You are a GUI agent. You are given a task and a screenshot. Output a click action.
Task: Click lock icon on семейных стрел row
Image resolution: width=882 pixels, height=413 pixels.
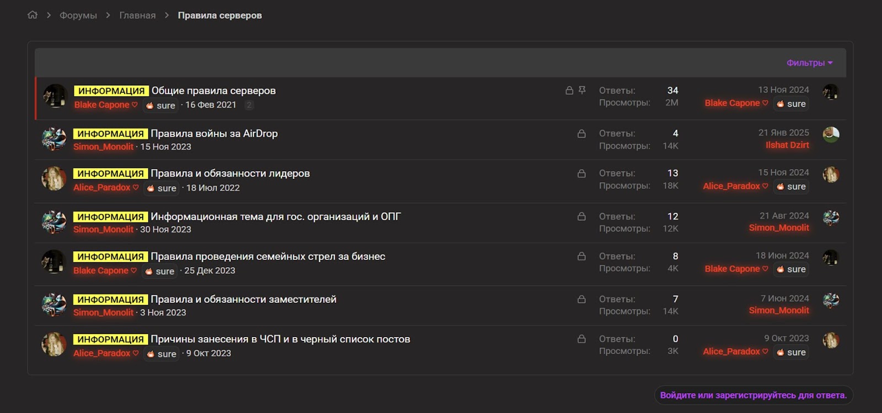(582, 256)
